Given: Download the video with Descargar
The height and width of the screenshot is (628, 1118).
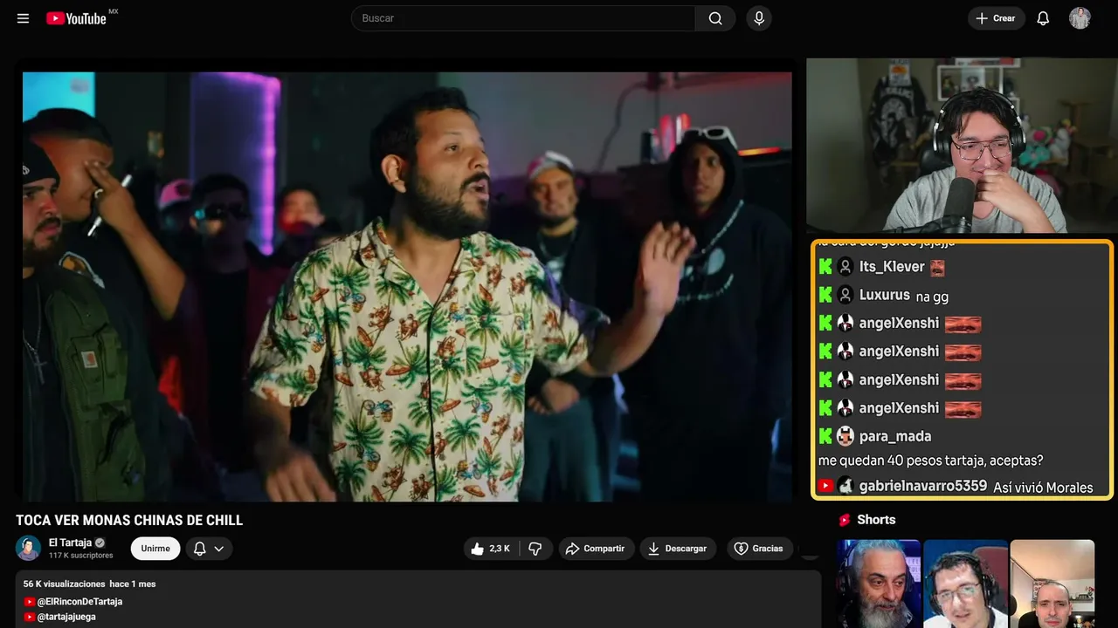Looking at the screenshot, I should click(x=678, y=549).
